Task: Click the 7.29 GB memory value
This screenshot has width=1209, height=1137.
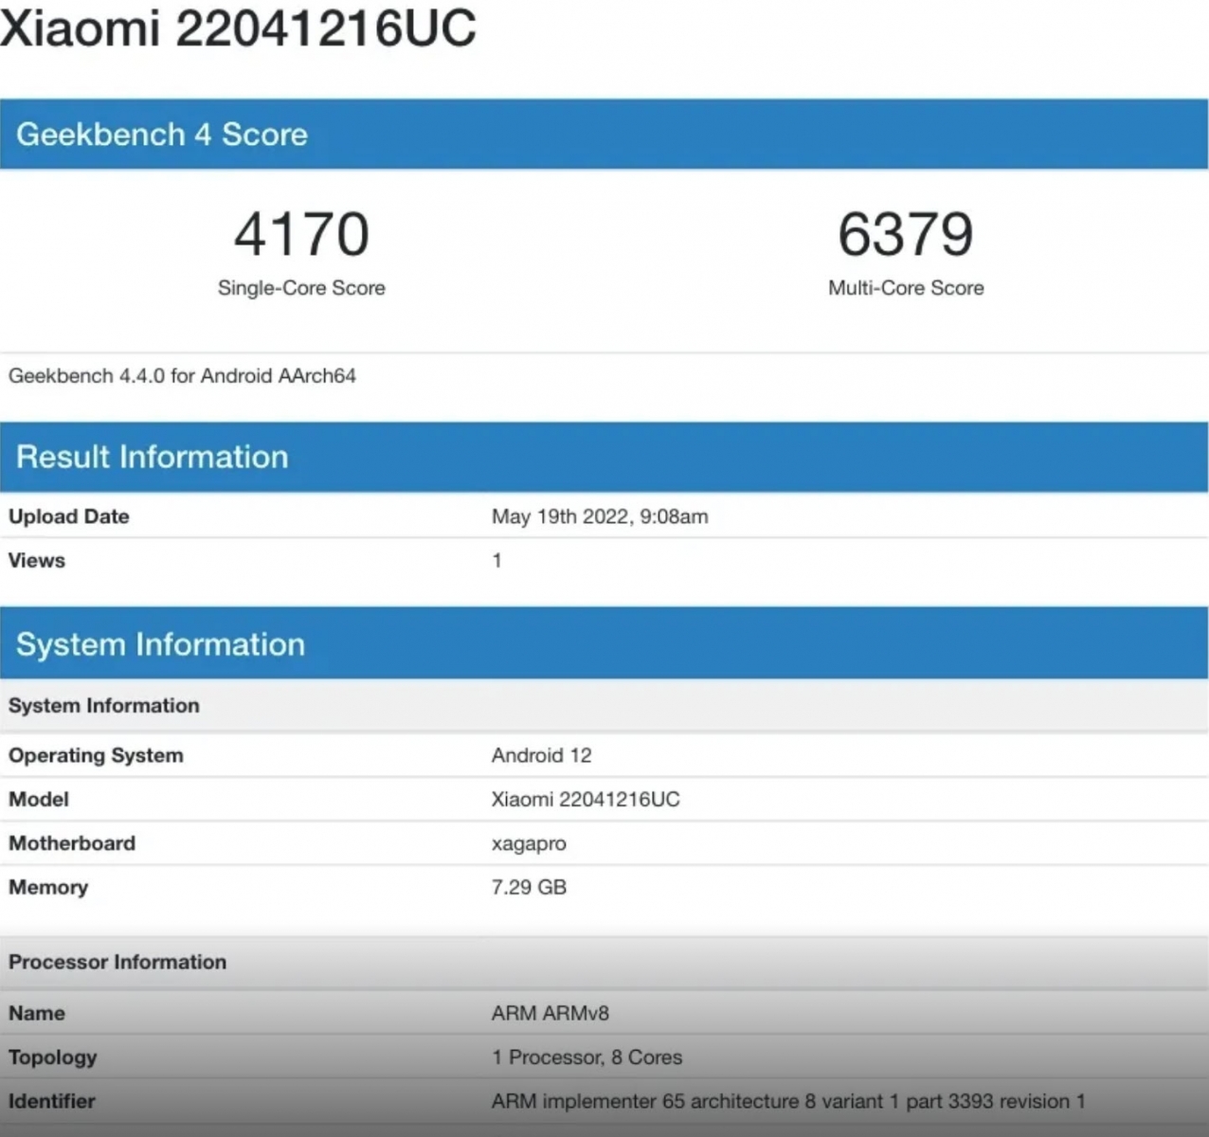Action: [x=529, y=887]
